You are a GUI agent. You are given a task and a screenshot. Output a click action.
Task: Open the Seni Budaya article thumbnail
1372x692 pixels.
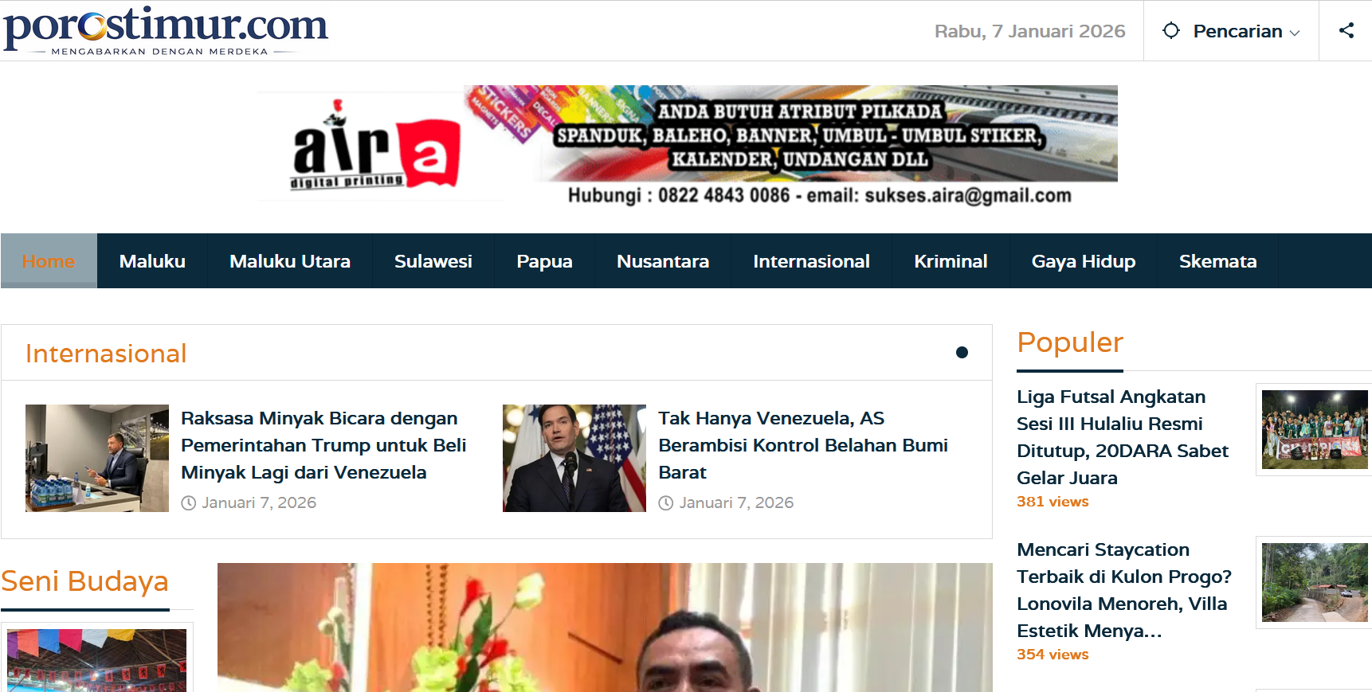pyautogui.click(x=96, y=660)
